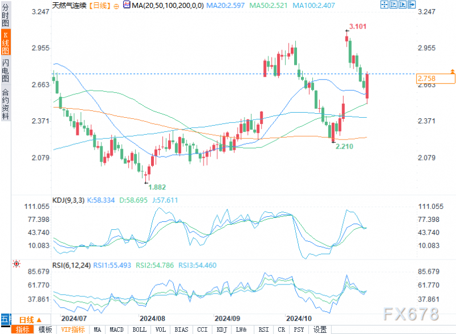Toggle the crosshair cursor icon
The image size is (456, 334).
coord(384,5)
